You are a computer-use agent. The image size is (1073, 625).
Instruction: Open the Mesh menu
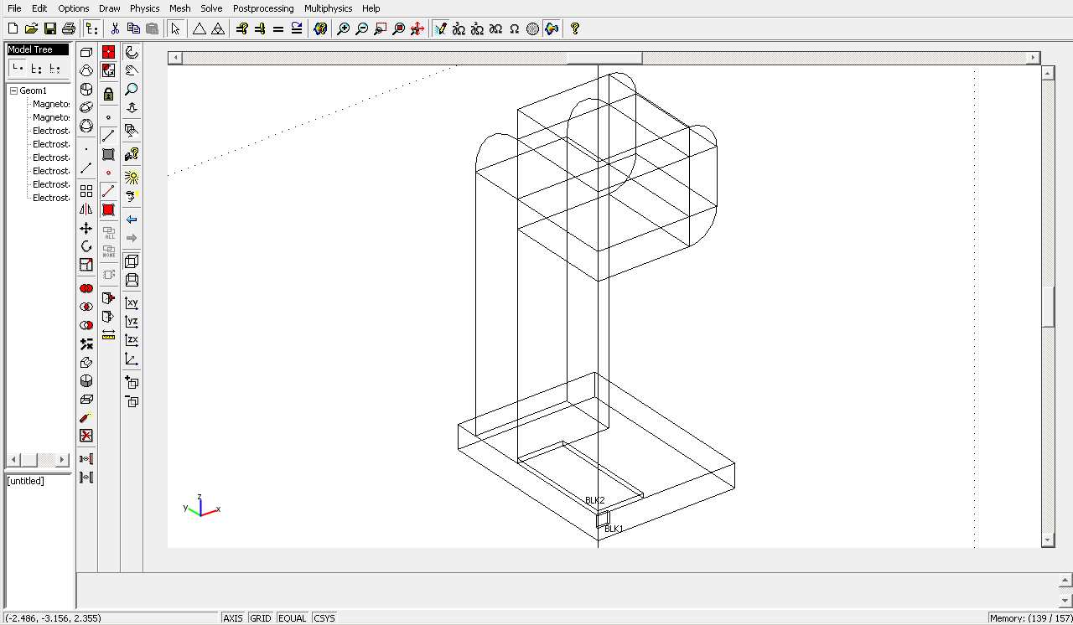point(180,8)
